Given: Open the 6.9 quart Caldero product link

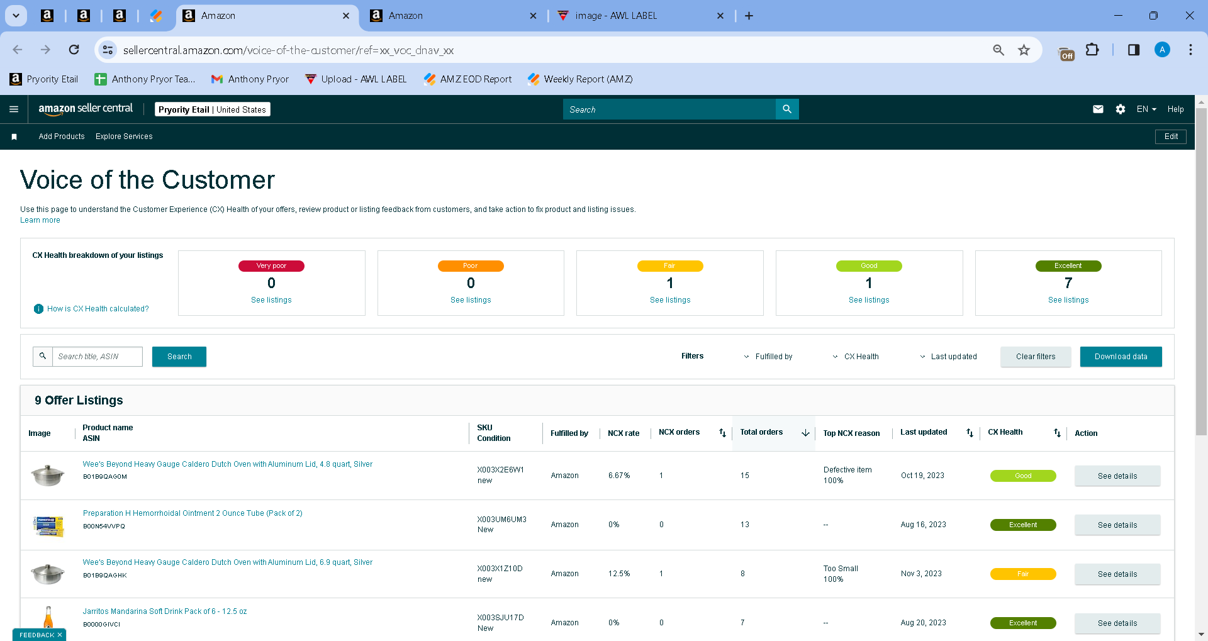Looking at the screenshot, I should pyautogui.click(x=228, y=562).
